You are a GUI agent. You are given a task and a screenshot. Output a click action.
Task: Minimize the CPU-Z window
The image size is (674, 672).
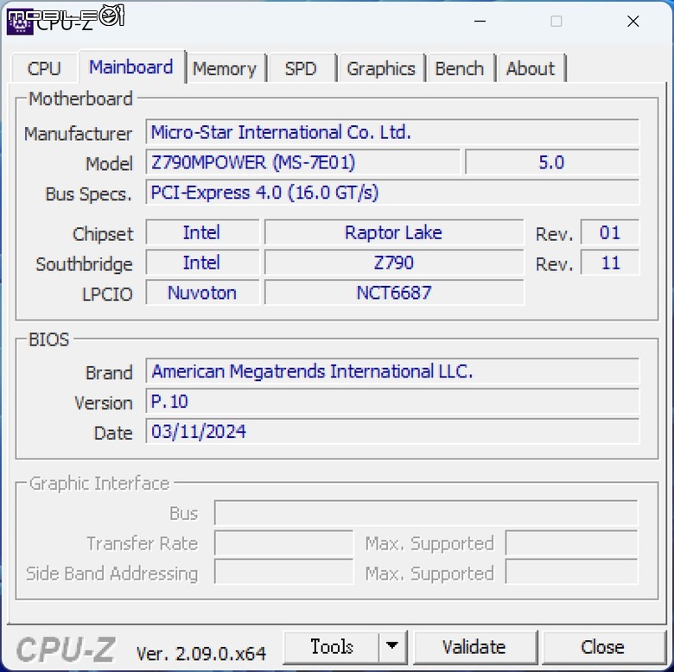coord(480,21)
